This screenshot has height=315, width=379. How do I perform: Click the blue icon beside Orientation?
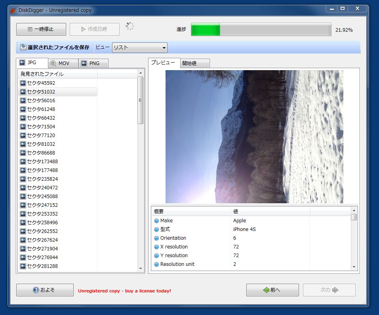pos(156,238)
